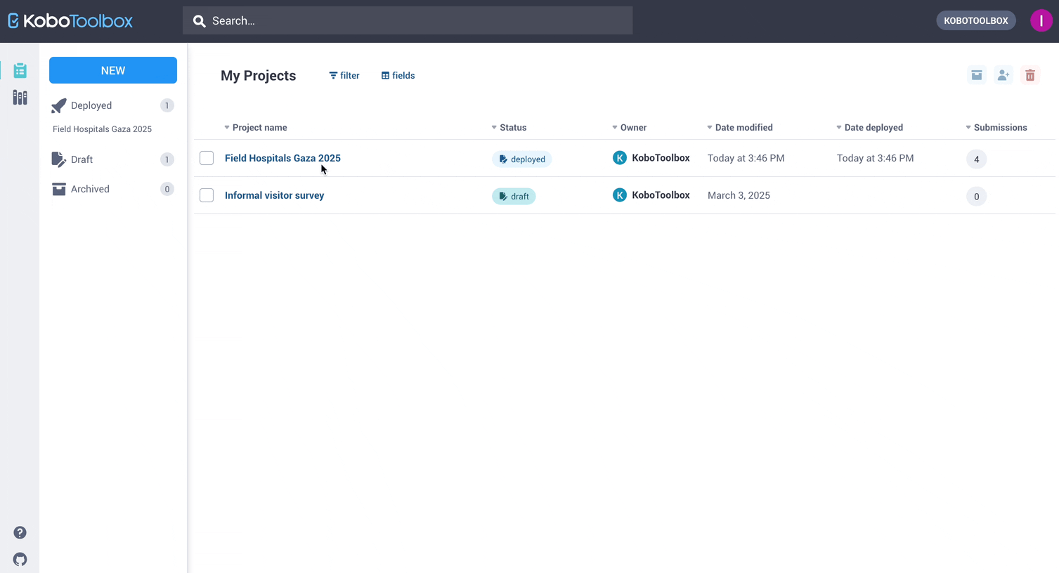This screenshot has height=573, width=1059.
Task: Show Deployed projects in the sidebar
Action: click(x=91, y=105)
